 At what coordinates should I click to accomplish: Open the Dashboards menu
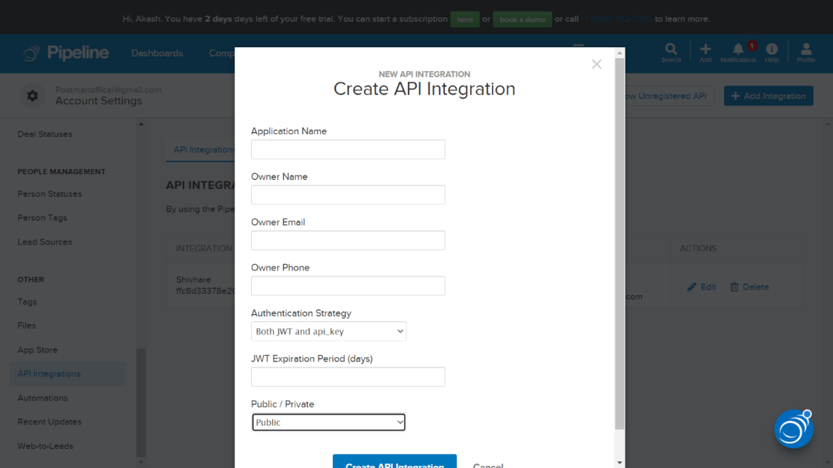(x=157, y=53)
